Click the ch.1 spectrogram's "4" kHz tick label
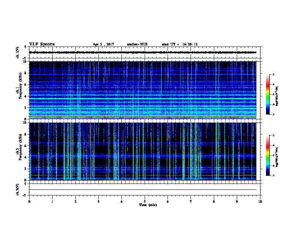 [x=26, y=96]
